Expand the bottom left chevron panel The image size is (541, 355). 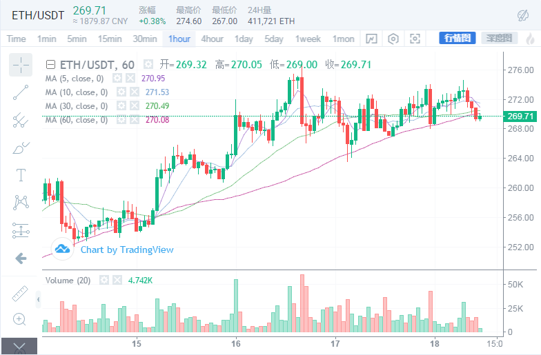[x=19, y=346]
